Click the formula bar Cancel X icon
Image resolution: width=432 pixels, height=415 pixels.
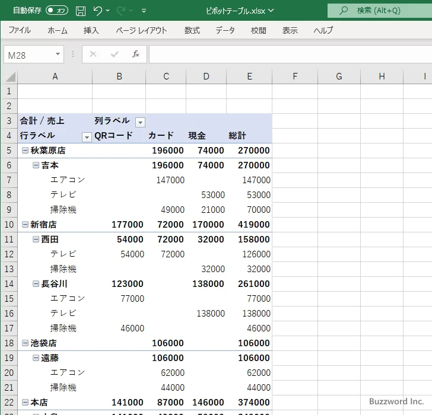(x=93, y=54)
